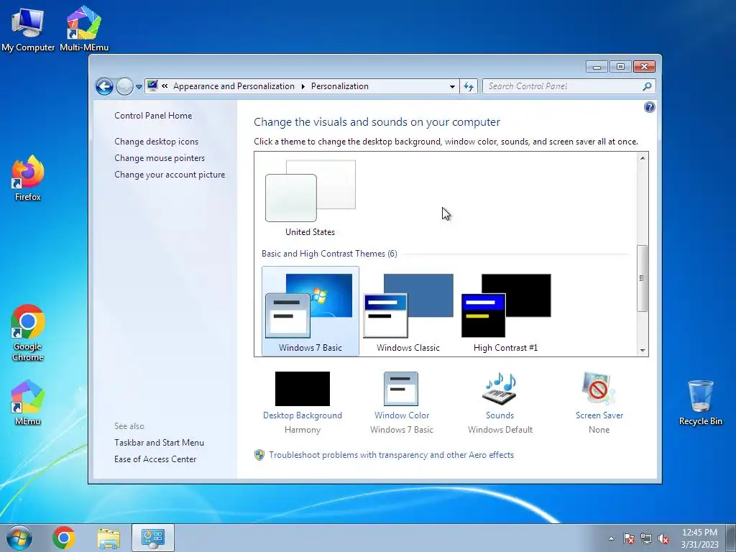736x552 pixels.
Task: Open Chrome from the taskbar
Action: 64,538
